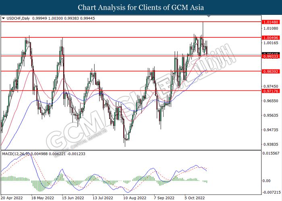This screenshot has height=201, width=282.
Task: Click the 1.01080 axis value
Action: (271, 29)
